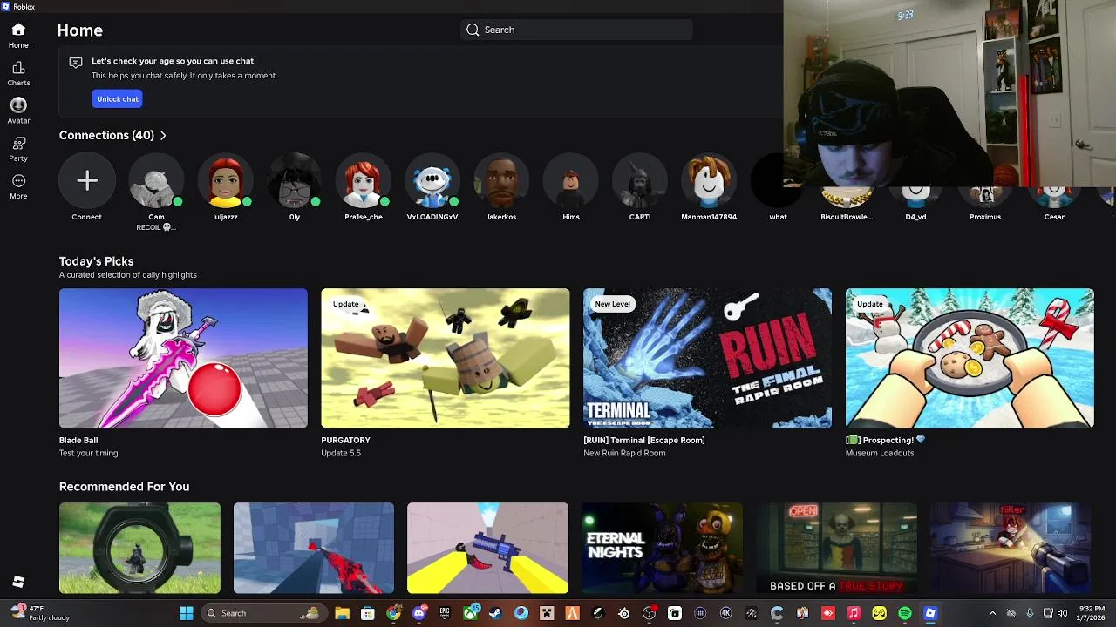Click the chat bubble icon beside age check

[x=76, y=63]
